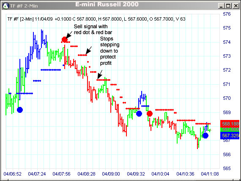241x181 pixels.
Task: Click the blue stop line at 572
Action: [51, 70]
